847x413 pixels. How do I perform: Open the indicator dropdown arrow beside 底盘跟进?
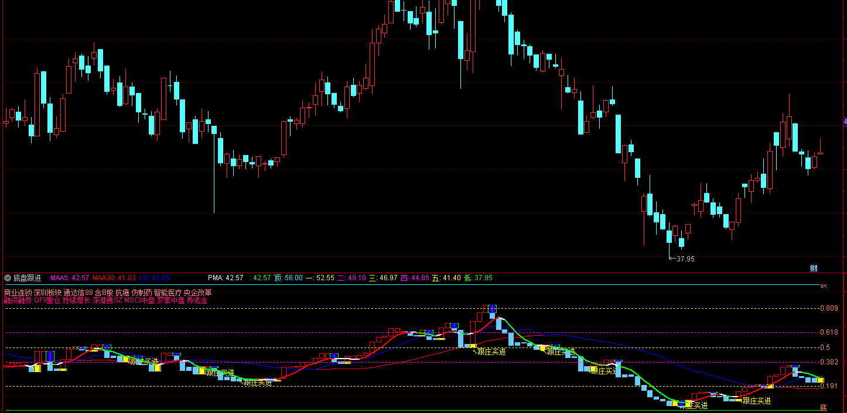pyautogui.click(x=8, y=278)
